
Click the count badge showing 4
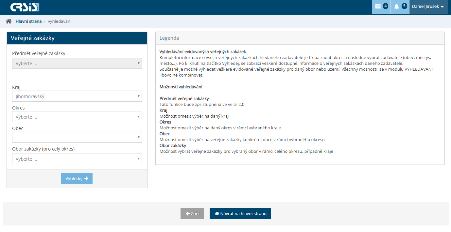click(x=385, y=6)
